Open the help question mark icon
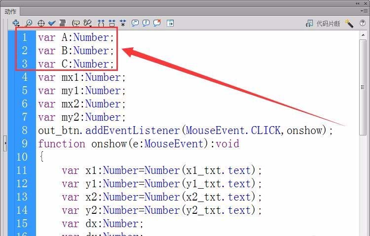 (x=363, y=23)
